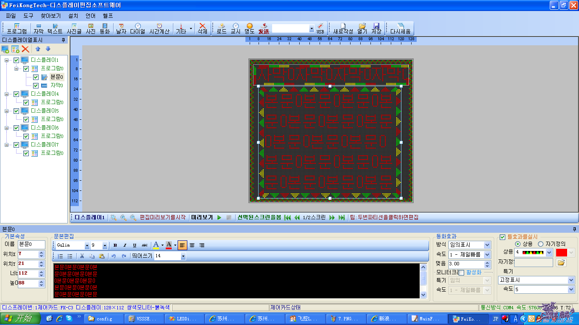579x325 pixels.
Task: Open the 파일 menu
Action: [x=11, y=16]
